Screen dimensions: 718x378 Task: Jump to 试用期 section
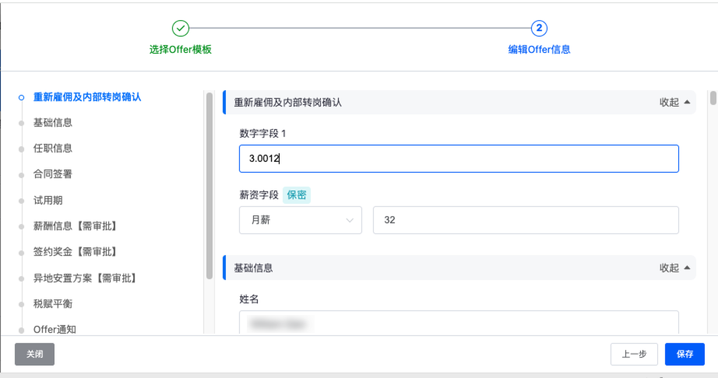[48, 200]
